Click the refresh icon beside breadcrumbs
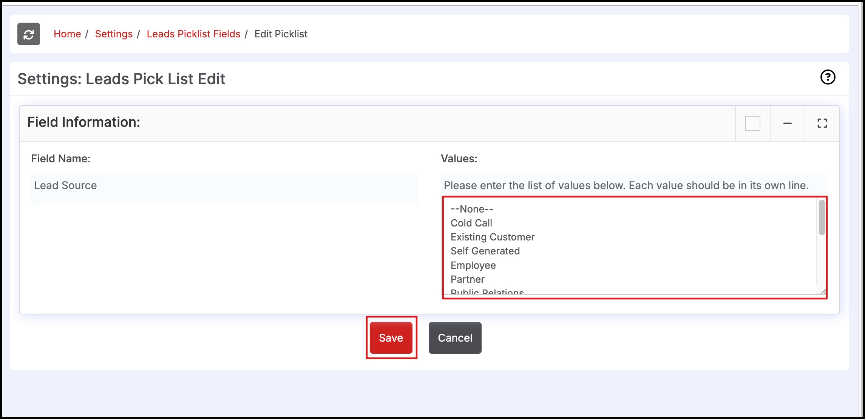The image size is (865, 419). point(28,34)
